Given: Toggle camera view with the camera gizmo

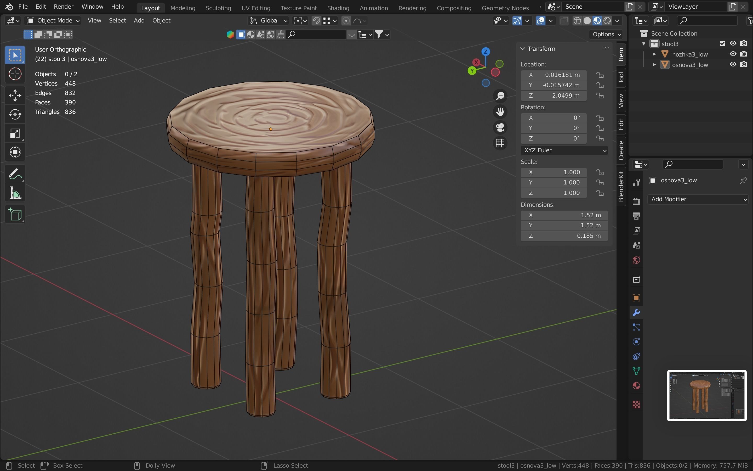Looking at the screenshot, I should 500,127.
